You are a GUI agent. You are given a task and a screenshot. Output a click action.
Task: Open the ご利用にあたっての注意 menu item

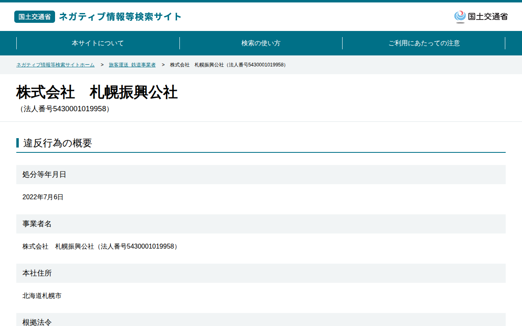click(x=424, y=43)
